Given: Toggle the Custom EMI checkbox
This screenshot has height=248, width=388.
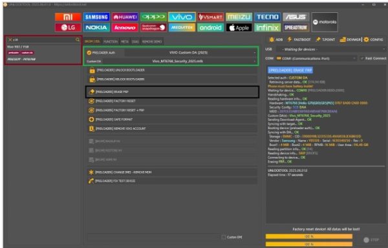Looking at the screenshot, I should [224, 237].
